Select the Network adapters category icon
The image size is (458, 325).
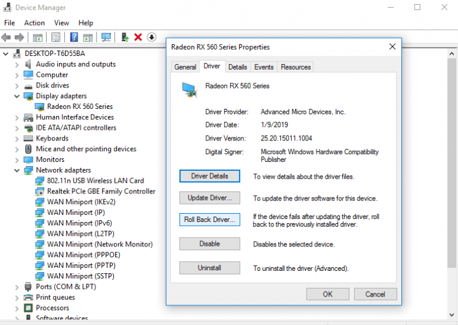(28, 170)
